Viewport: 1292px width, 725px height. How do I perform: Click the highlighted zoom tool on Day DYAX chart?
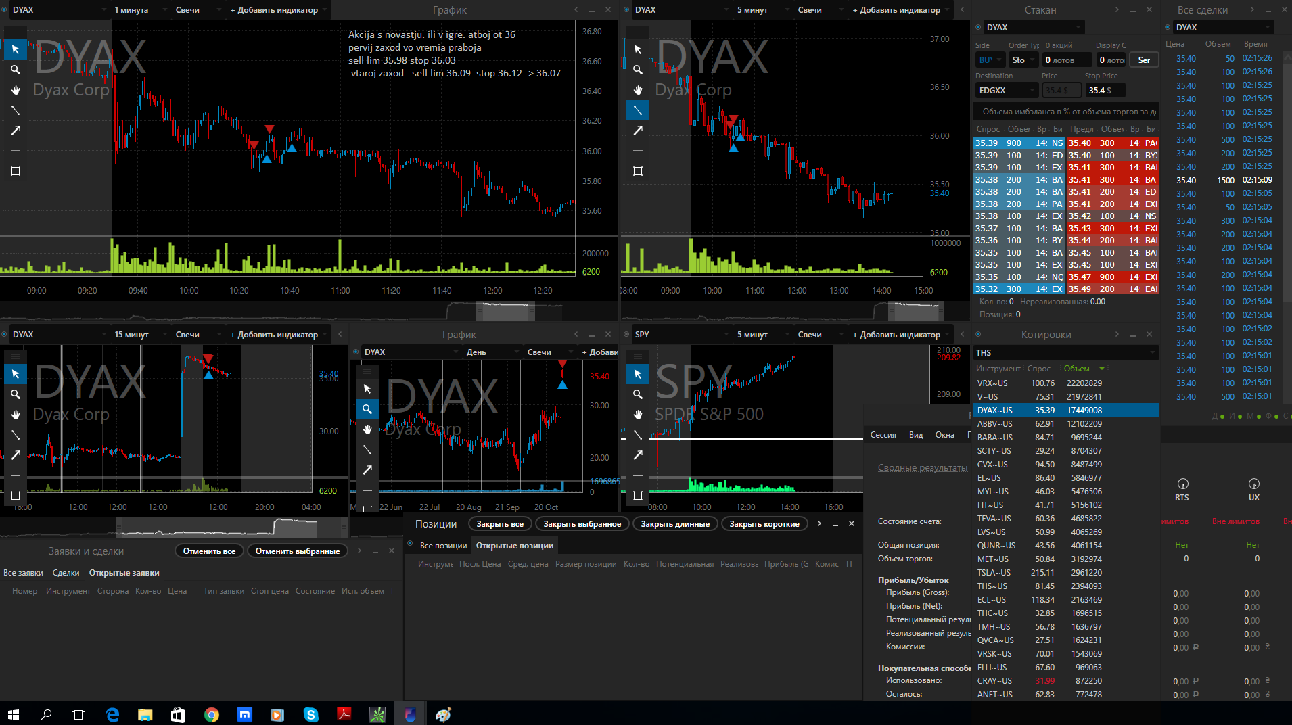click(367, 409)
